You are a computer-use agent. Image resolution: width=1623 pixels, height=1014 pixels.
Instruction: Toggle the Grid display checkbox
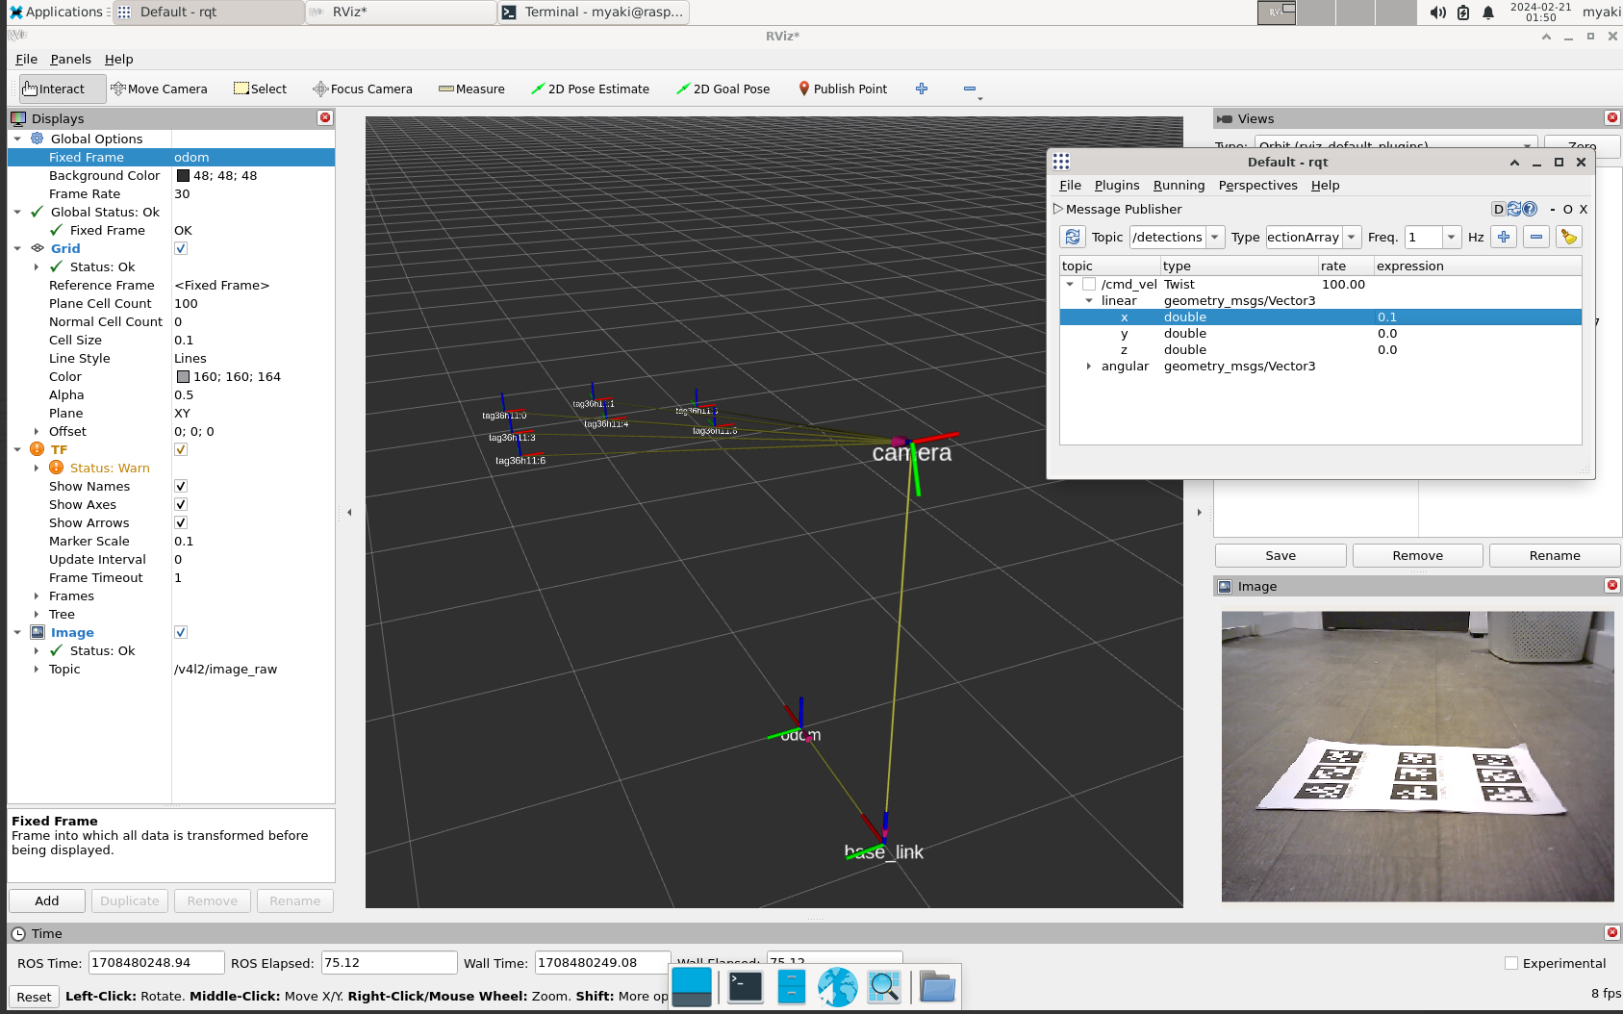[181, 248]
